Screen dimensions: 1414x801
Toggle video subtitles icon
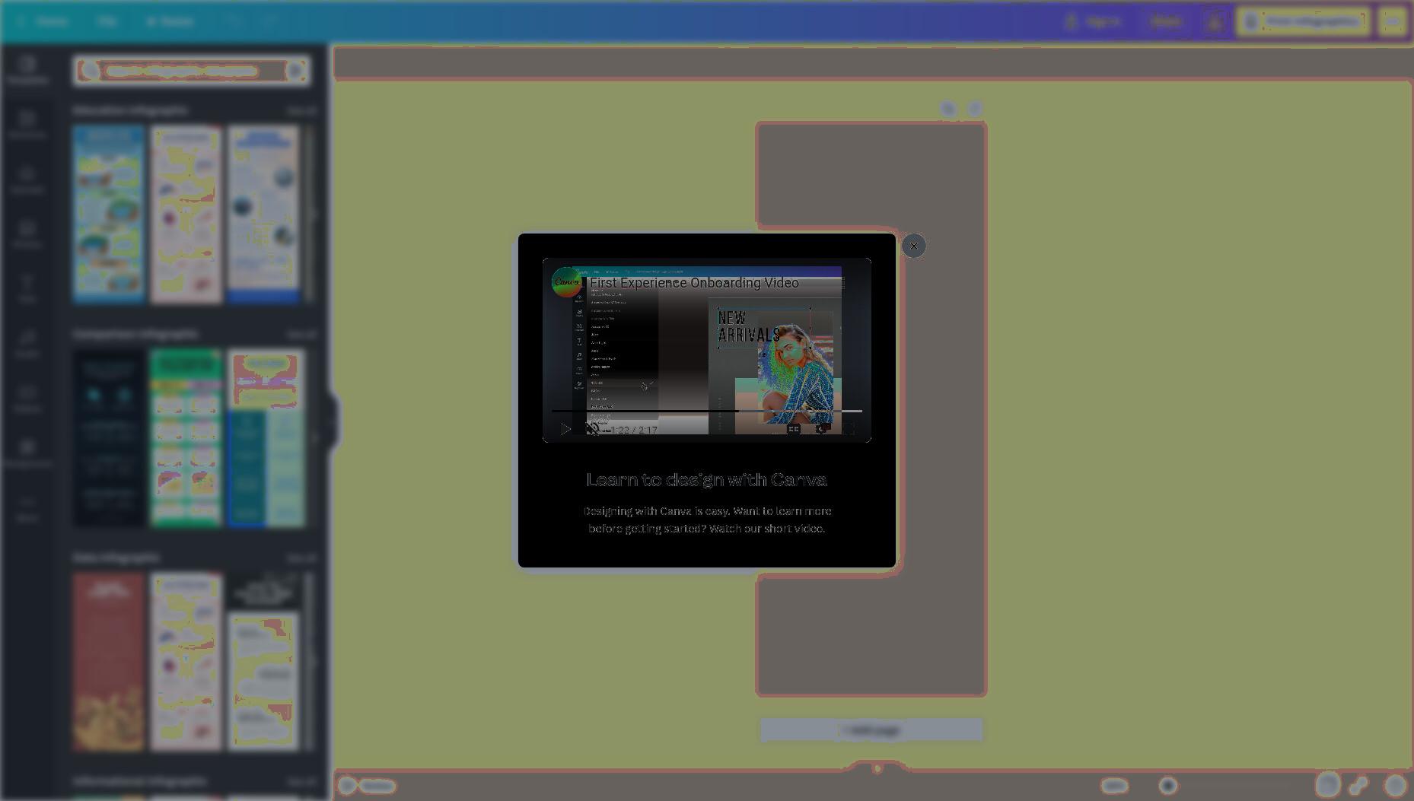[x=793, y=429]
